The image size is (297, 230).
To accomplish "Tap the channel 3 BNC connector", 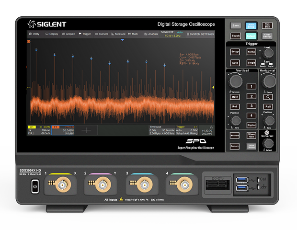I will [145, 184].
